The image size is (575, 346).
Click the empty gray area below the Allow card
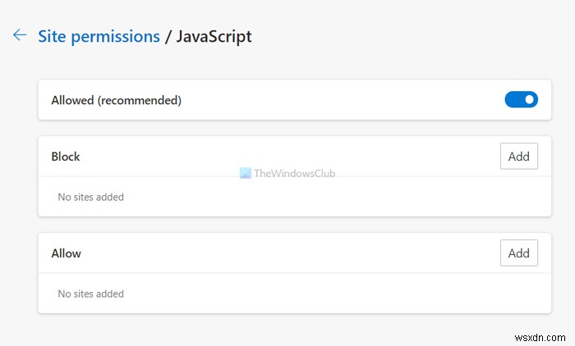(x=287, y=330)
